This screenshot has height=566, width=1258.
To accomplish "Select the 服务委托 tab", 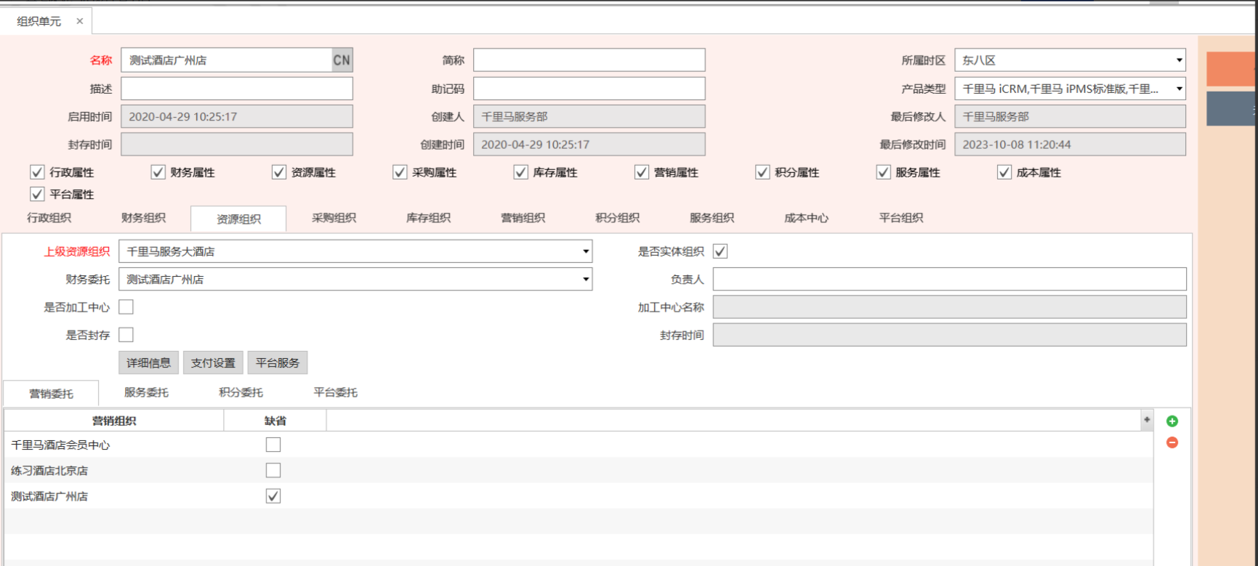I will [x=146, y=392].
